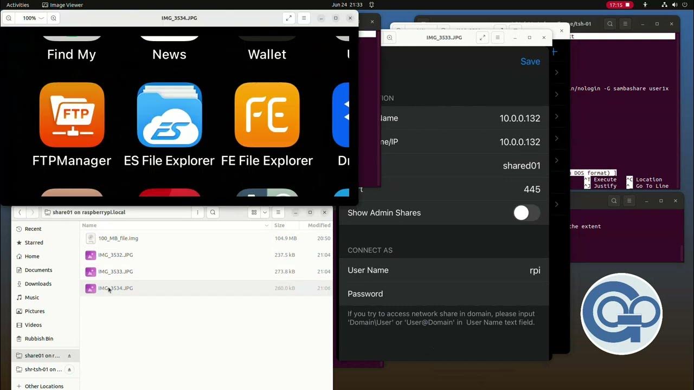The image size is (694, 390).
Task: Open the accessibility menu in the top bar
Action: click(x=645, y=5)
